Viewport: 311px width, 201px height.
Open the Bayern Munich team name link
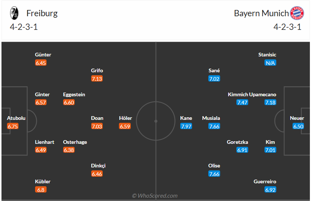point(261,13)
